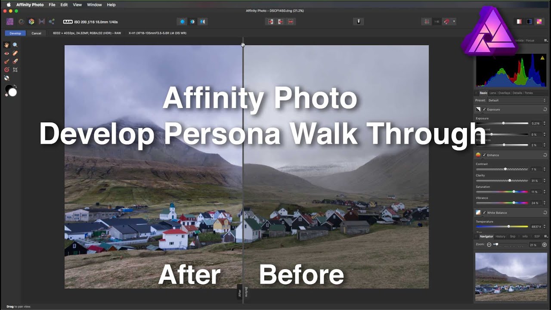The image size is (551, 310).
Task: Zoom in with the Navigator plus button
Action: pyautogui.click(x=545, y=245)
